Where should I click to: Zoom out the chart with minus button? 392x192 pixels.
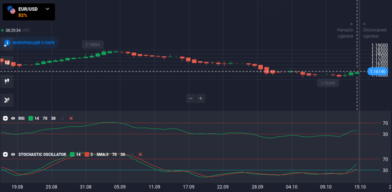191,98
